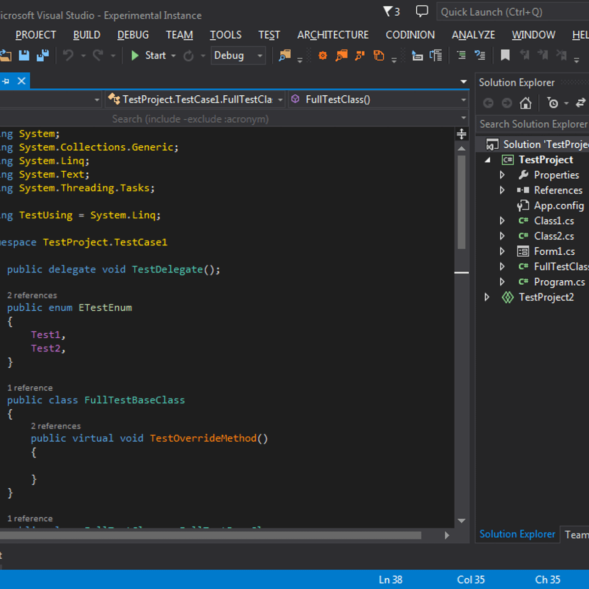Select Class2.cs in Solution Explorer
Screen dimensions: 589x589
click(x=554, y=236)
